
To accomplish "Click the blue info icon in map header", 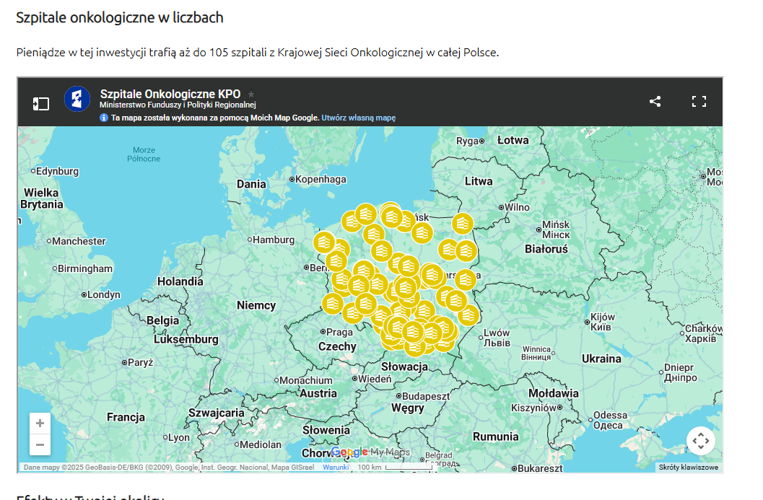I will [104, 118].
